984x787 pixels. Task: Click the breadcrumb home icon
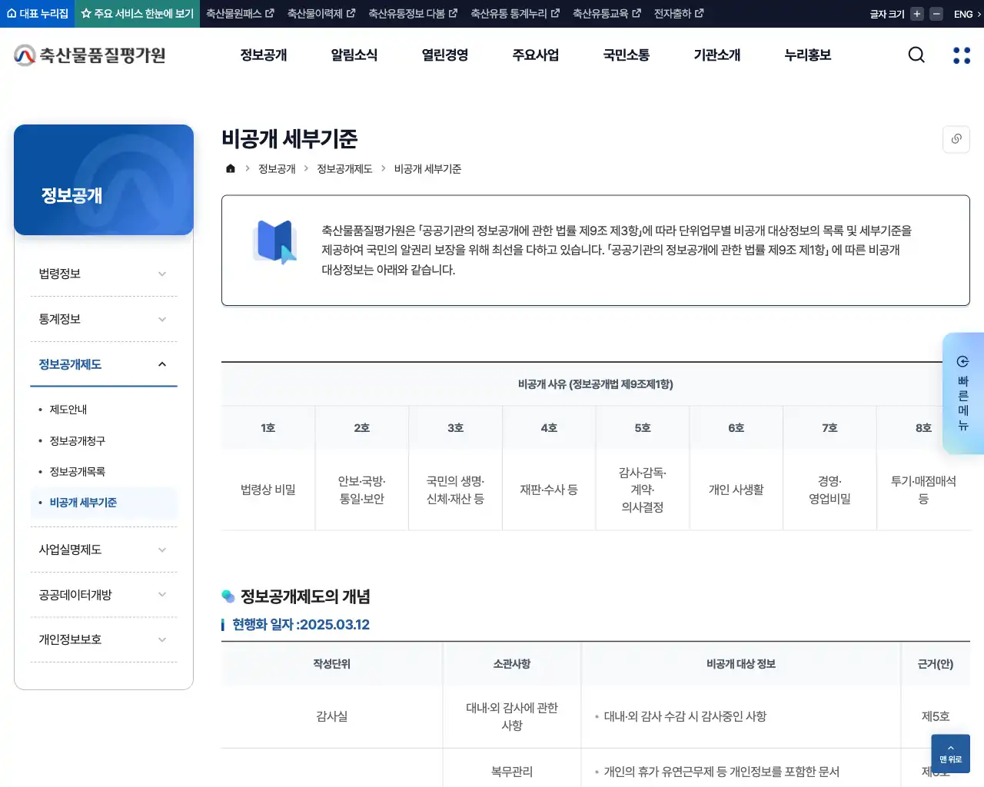[x=230, y=168]
